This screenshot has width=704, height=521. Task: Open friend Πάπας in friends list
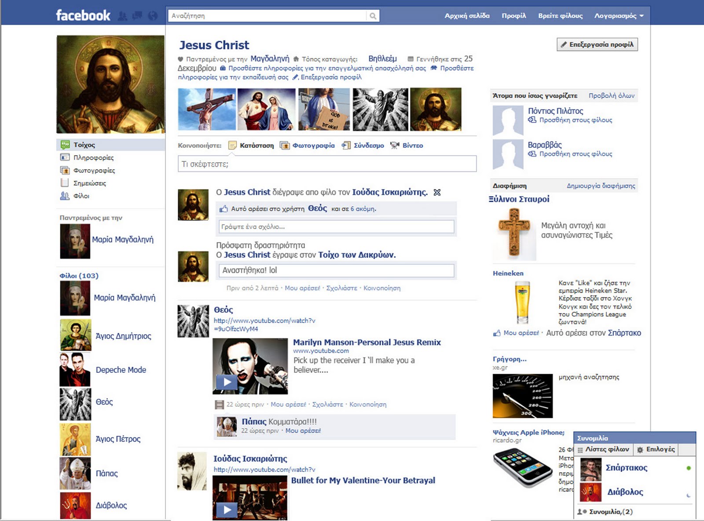pos(107,474)
